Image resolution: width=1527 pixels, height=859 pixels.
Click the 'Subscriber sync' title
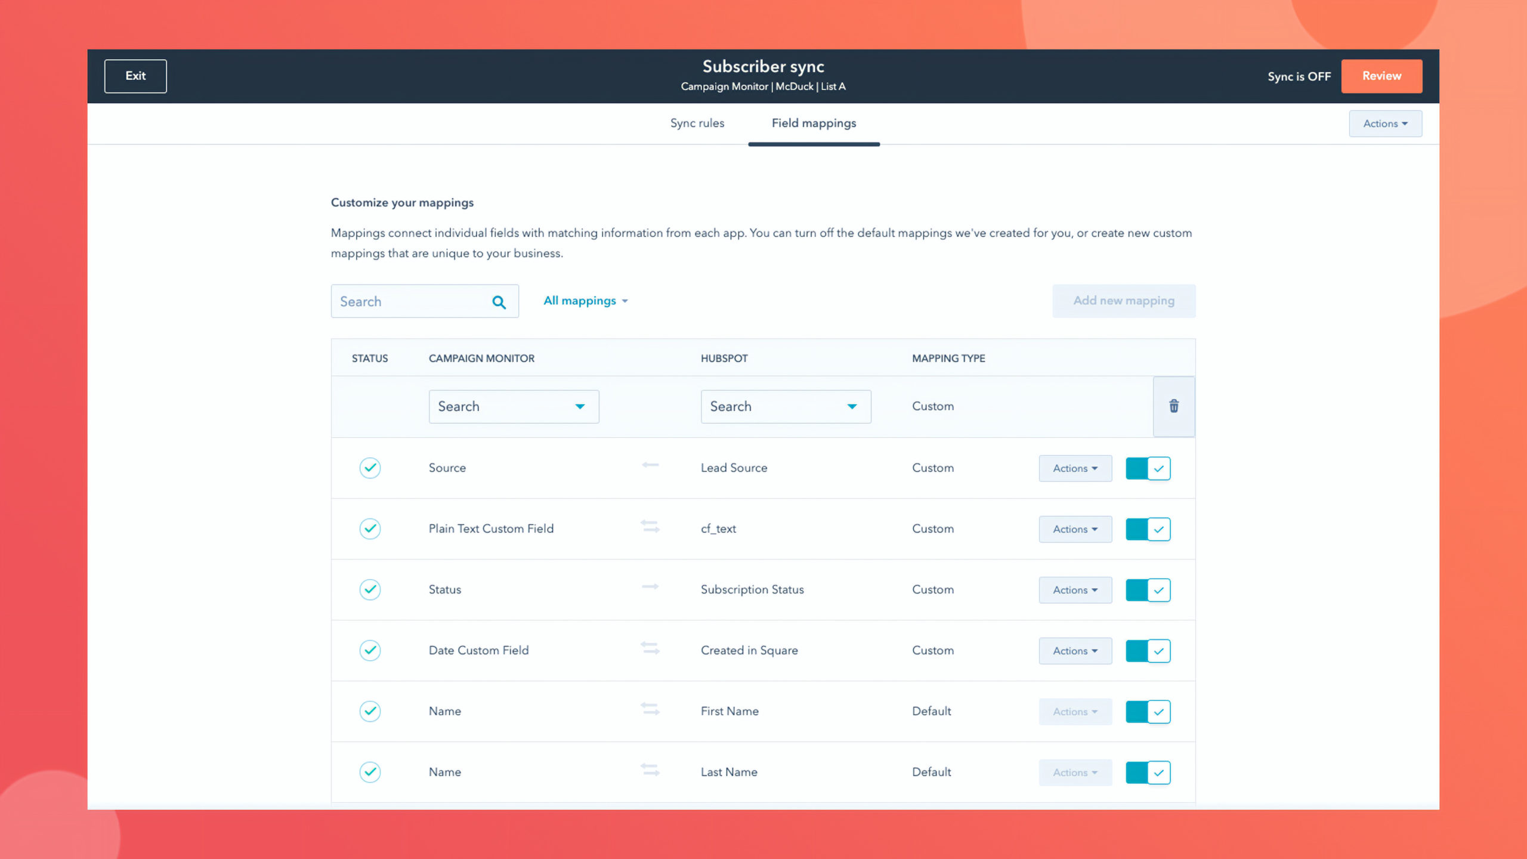[763, 66]
